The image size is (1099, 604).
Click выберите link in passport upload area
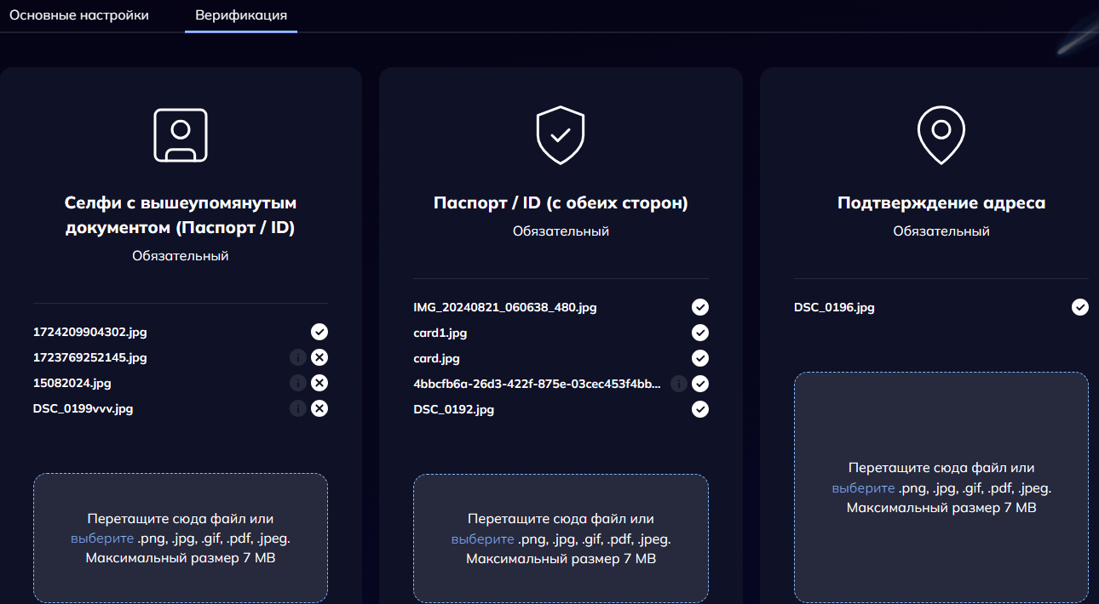coord(483,539)
